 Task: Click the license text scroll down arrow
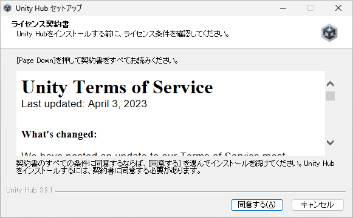(x=330, y=142)
